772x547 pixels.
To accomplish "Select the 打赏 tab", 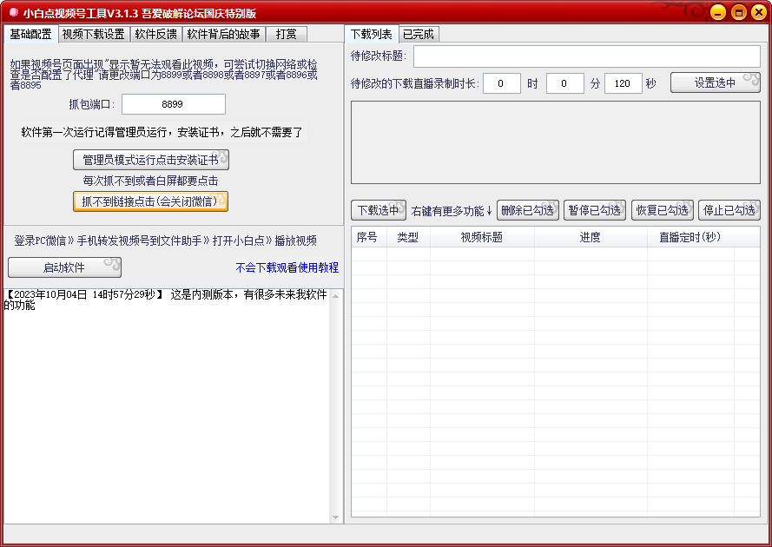I will (286, 35).
